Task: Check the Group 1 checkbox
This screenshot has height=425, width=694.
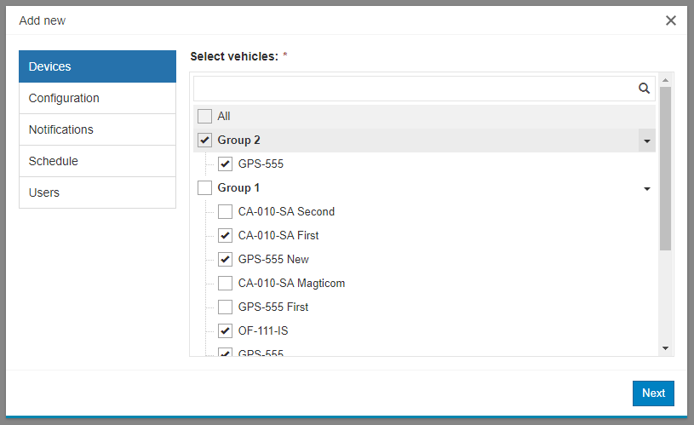Action: 204,187
